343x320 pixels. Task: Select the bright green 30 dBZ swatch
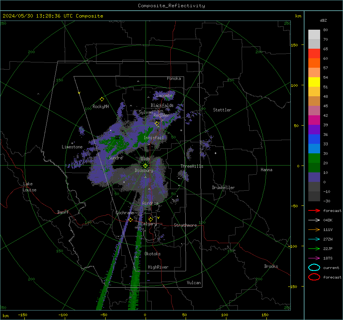314,158
